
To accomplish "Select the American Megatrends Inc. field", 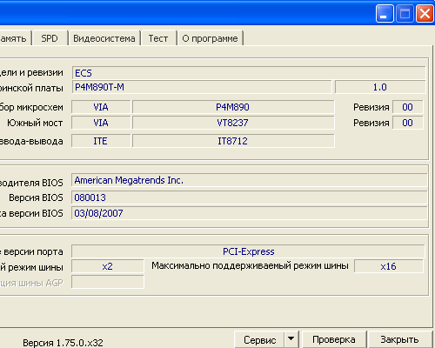I will [249, 180].
